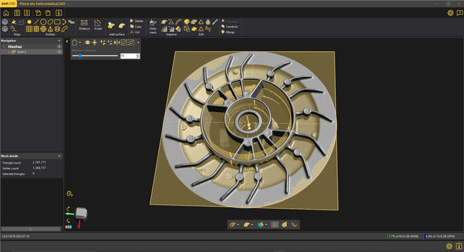Open the selection tool shape dropdown arrow

tap(80, 42)
